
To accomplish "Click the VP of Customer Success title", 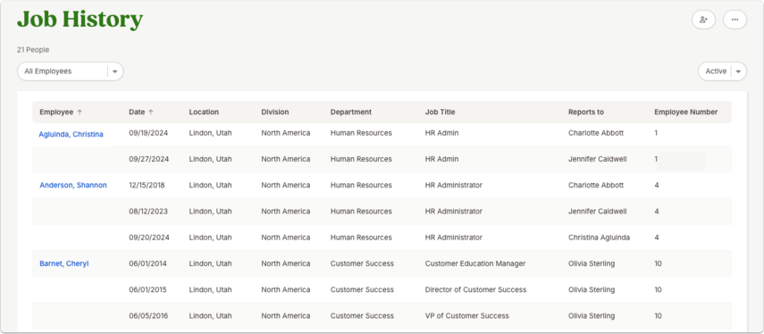I will click(466, 316).
